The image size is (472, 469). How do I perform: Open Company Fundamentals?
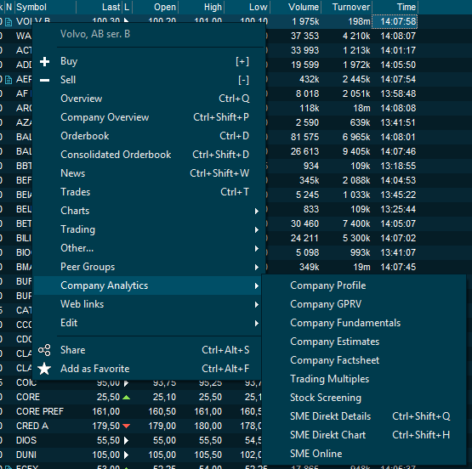tap(364, 323)
